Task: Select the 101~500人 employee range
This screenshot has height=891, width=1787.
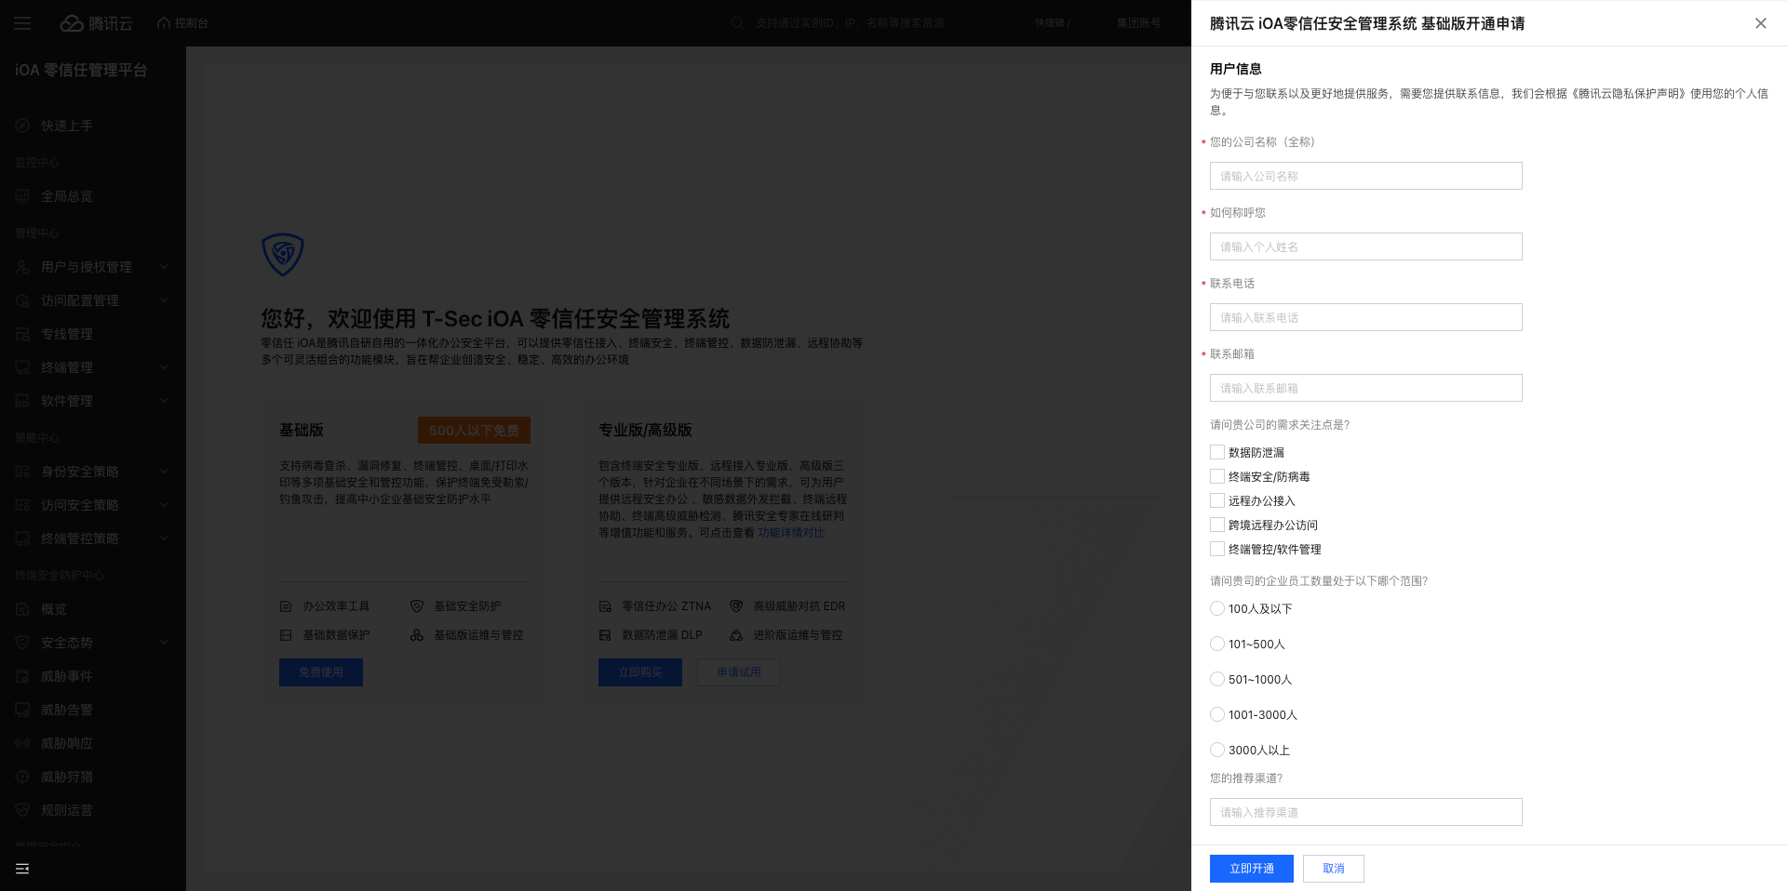Action: [x=1217, y=644]
